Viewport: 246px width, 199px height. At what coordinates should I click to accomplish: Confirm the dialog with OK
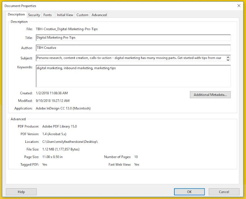pos(189,191)
